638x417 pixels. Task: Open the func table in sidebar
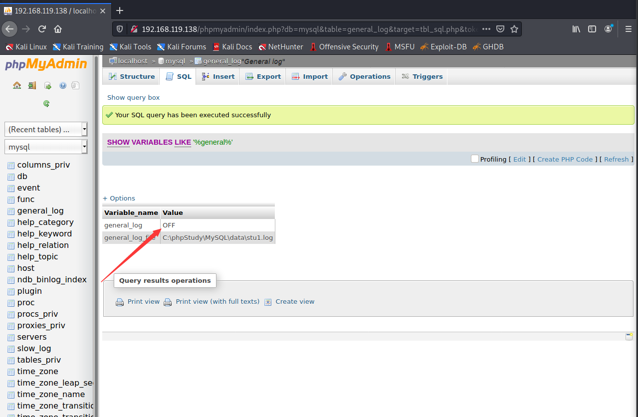coord(26,200)
